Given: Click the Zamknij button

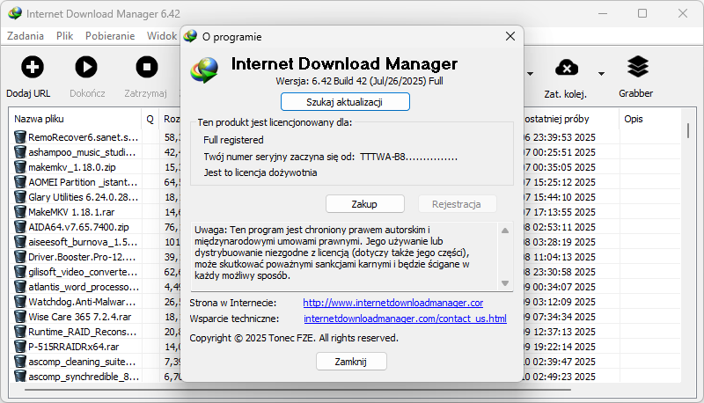Looking at the screenshot, I should click(351, 362).
